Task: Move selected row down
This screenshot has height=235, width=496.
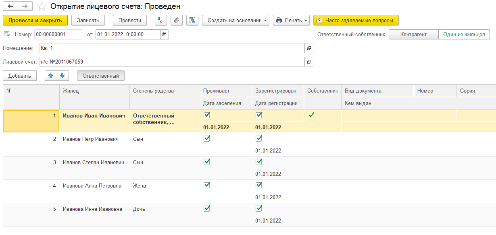Action: [63, 76]
